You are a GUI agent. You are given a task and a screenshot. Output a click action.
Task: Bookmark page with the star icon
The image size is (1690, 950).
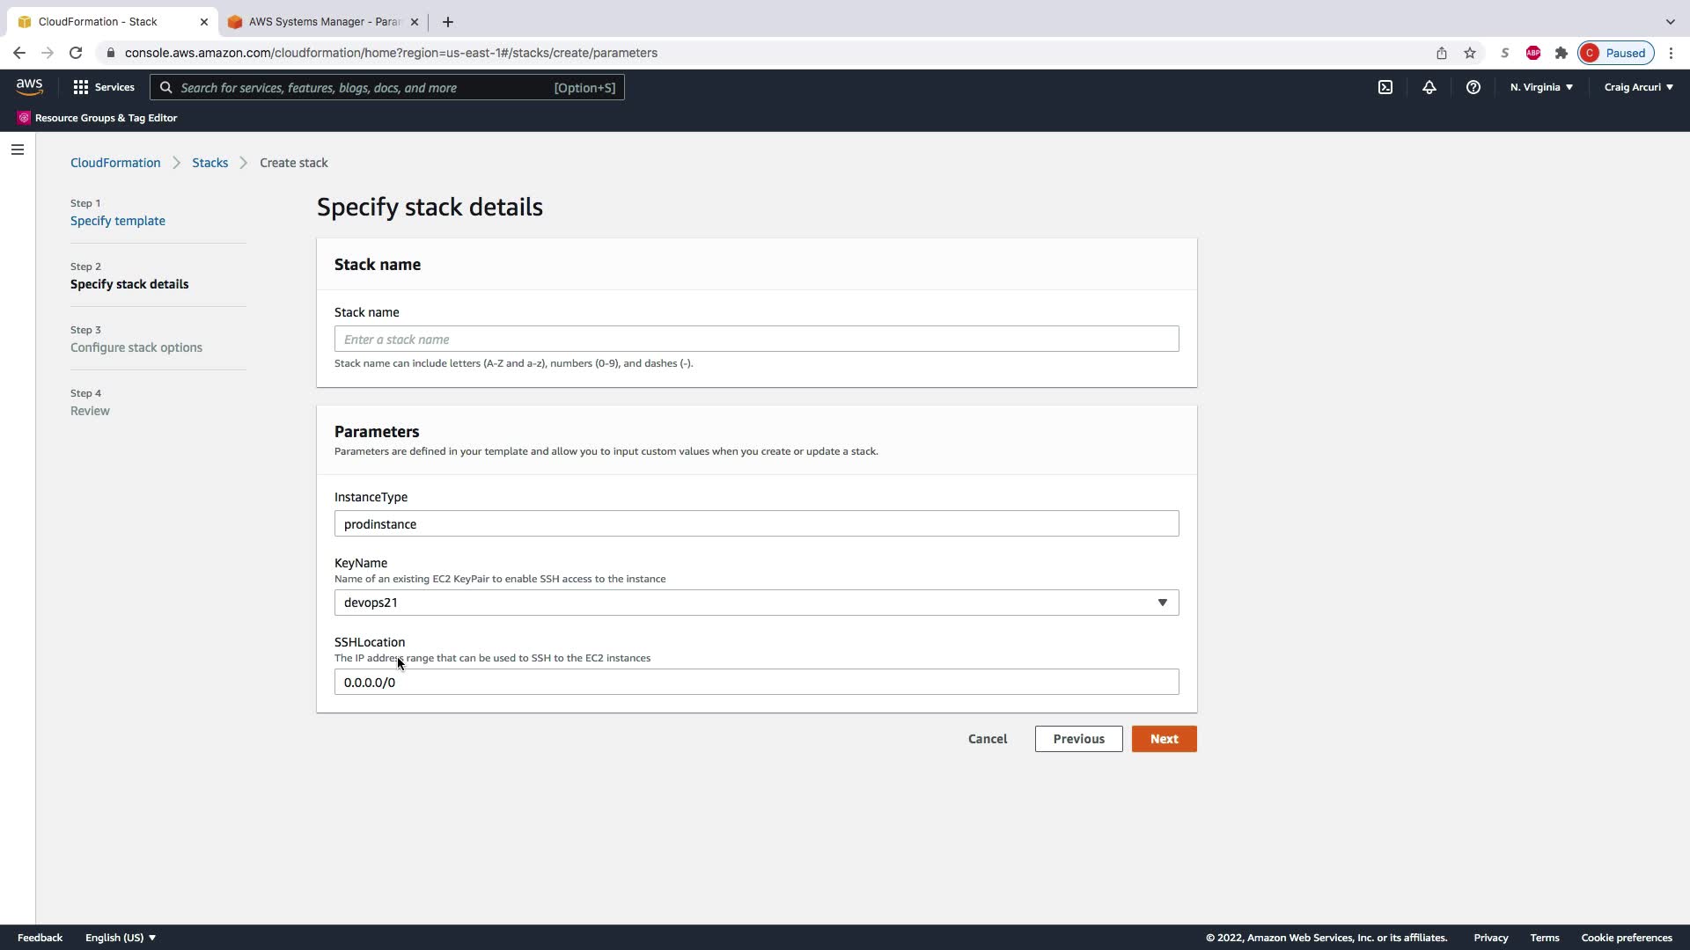click(x=1470, y=53)
